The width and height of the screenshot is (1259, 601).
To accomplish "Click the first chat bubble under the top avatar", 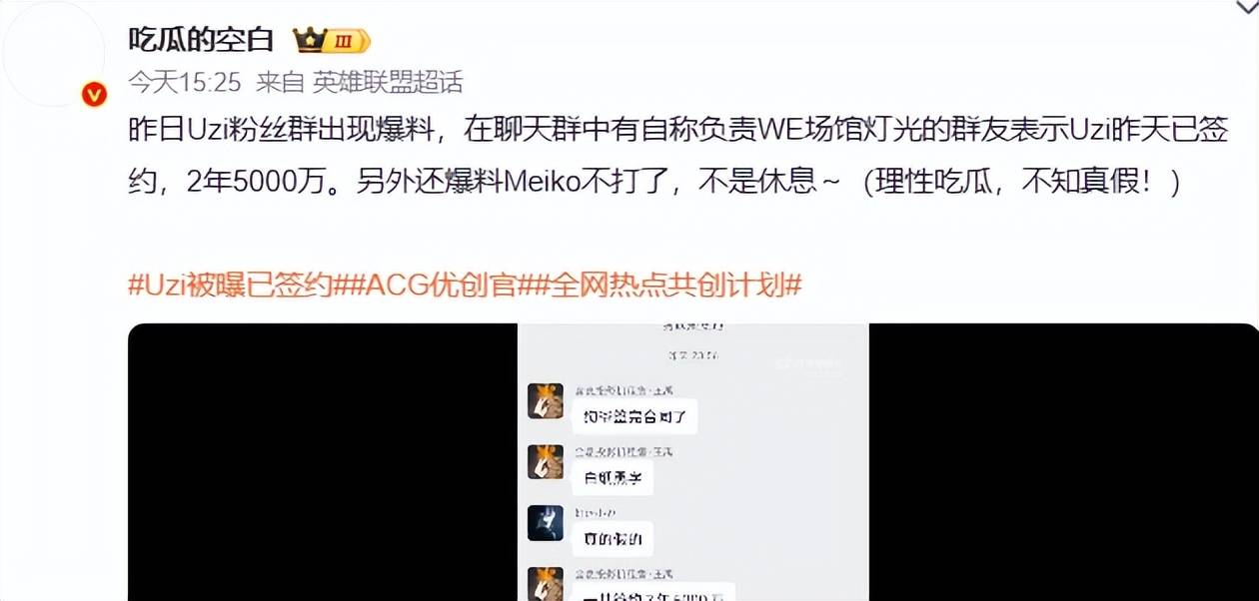I will pyautogui.click(x=634, y=414).
